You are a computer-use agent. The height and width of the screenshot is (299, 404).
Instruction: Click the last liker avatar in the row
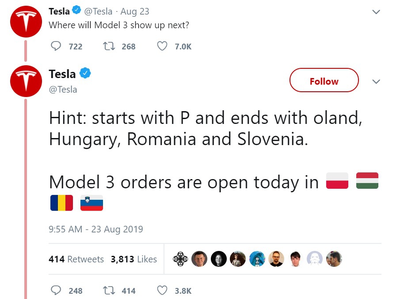334,259
